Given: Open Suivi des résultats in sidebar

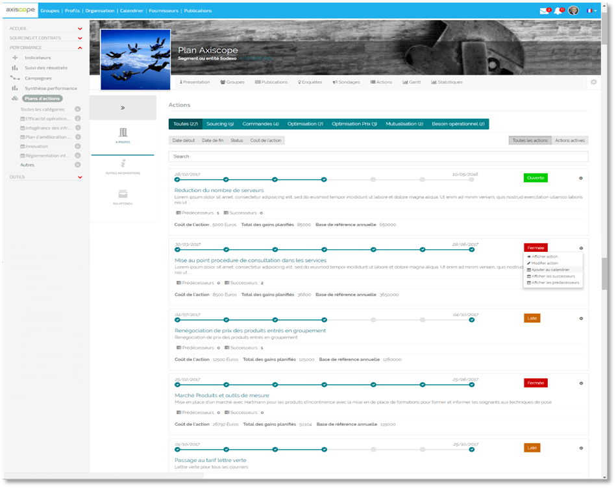Looking at the screenshot, I should [45, 67].
